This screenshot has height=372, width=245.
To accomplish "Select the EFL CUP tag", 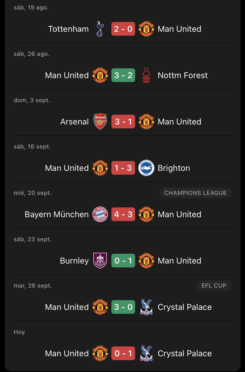I will click(x=214, y=286).
